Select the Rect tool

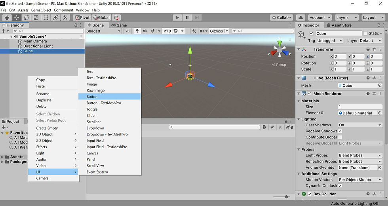tap(46, 17)
